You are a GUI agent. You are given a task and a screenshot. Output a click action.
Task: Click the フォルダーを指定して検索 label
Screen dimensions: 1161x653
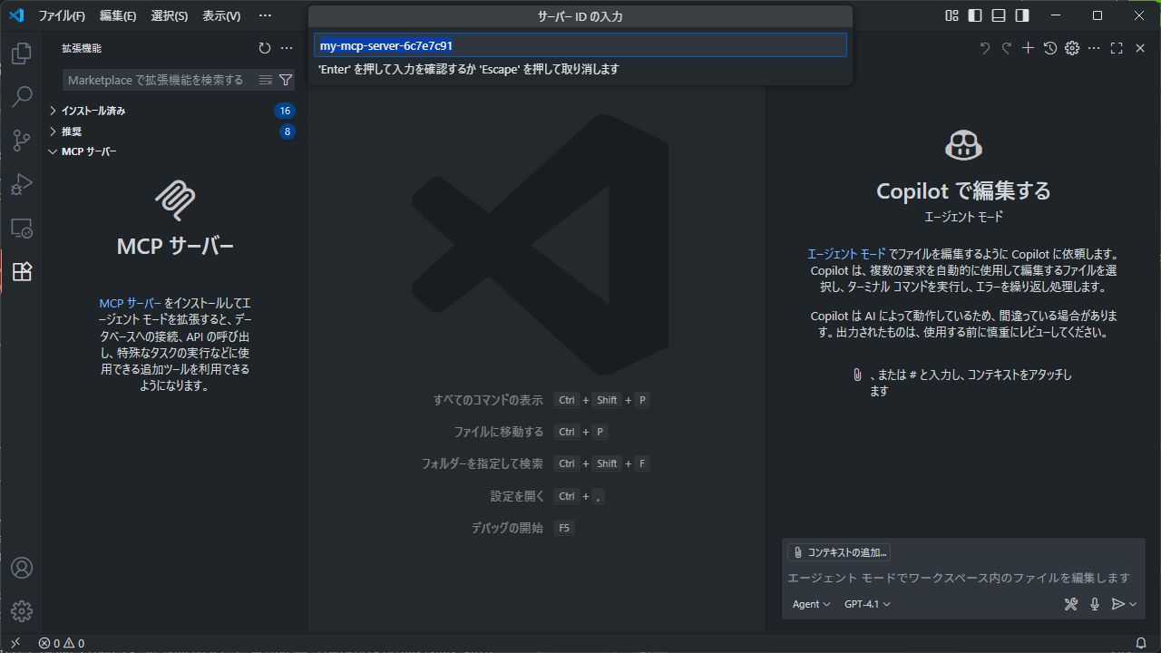coord(483,463)
